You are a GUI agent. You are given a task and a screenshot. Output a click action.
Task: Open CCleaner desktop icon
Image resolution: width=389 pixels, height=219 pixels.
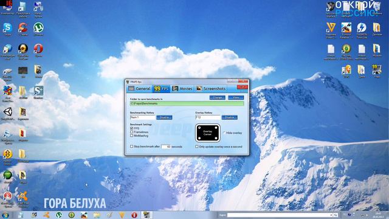(x=23, y=28)
